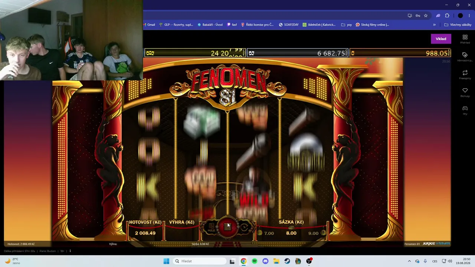Click the purple extension icon in Chrome toolbar
Image resolution: width=475 pixels, height=267 pixels.
pyautogui.click(x=438, y=16)
